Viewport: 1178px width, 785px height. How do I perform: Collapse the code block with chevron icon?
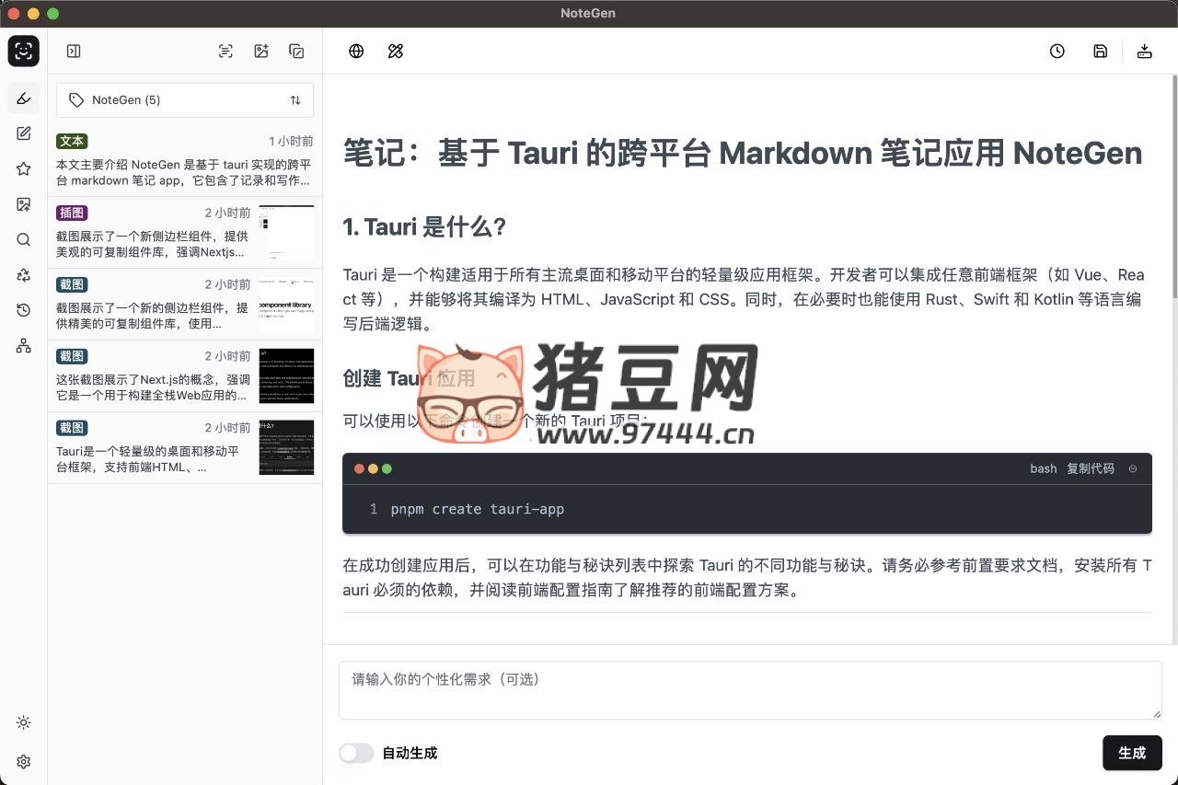click(x=1133, y=468)
